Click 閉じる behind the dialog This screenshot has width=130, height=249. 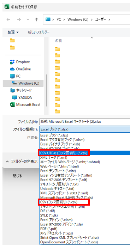pos(17,176)
